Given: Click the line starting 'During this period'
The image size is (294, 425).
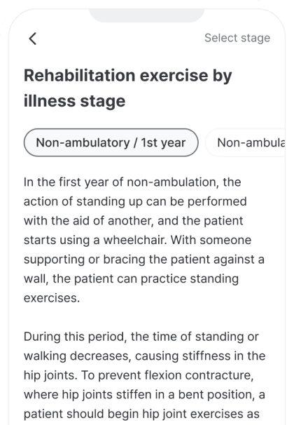Looking at the screenshot, I should pos(141,337).
